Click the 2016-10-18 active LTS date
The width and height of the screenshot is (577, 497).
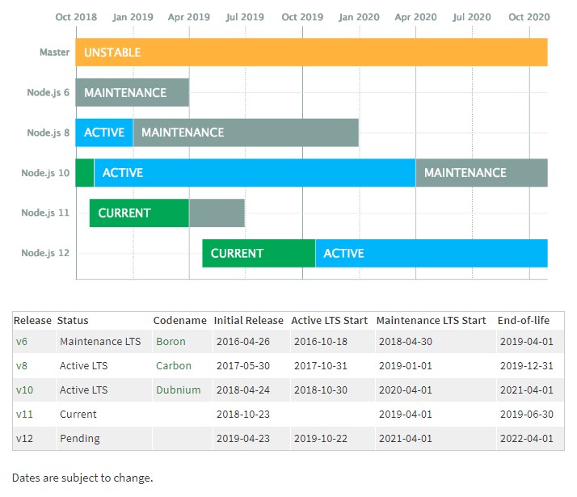click(x=321, y=341)
